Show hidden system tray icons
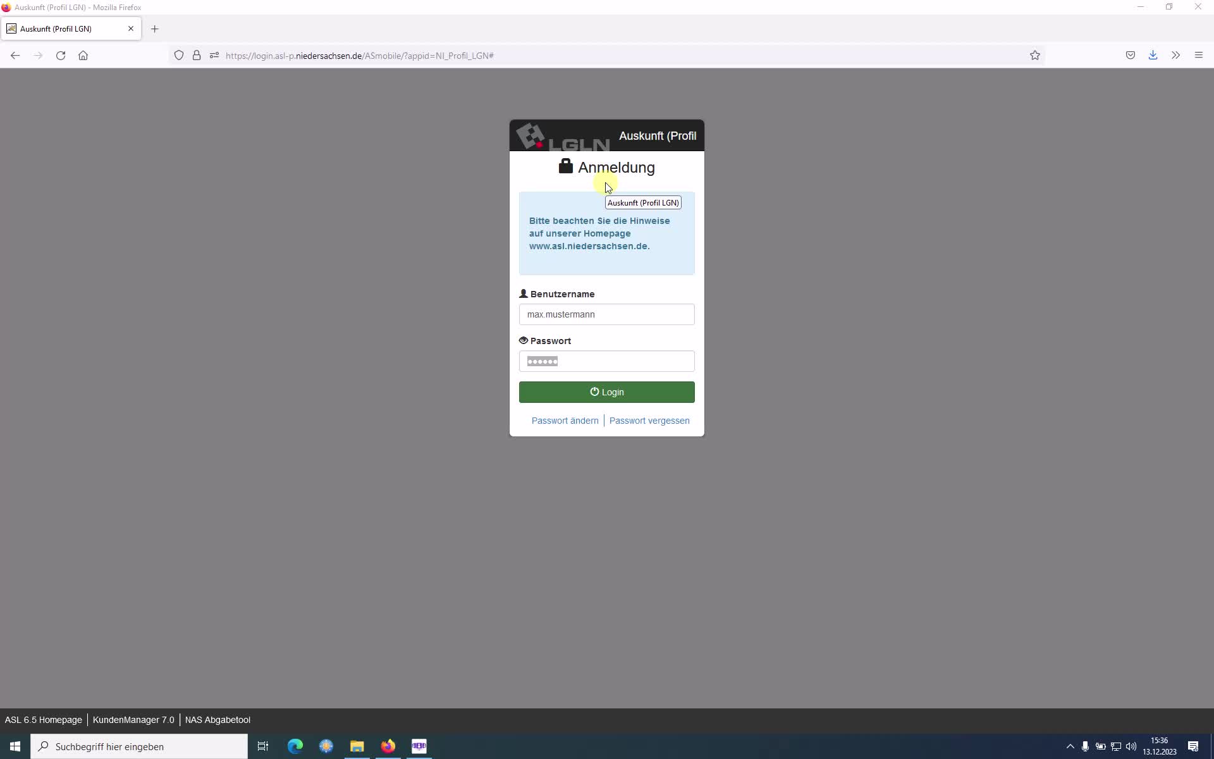Screen dimensions: 1214x759 click(x=1070, y=746)
